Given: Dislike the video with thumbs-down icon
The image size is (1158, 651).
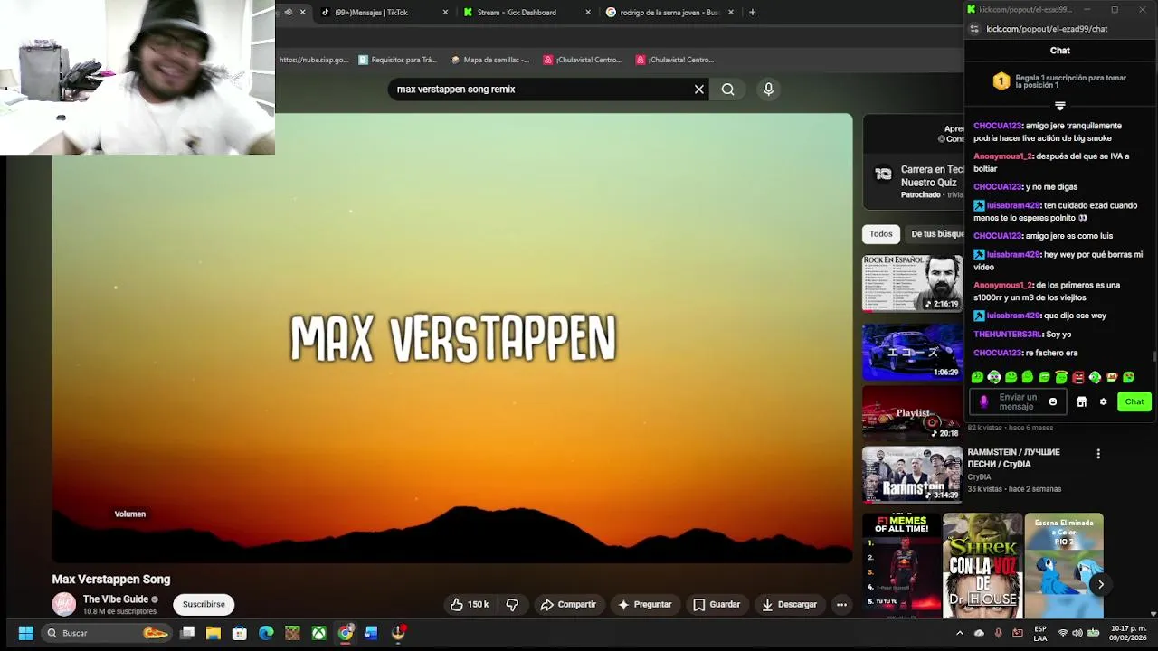Looking at the screenshot, I should point(512,604).
